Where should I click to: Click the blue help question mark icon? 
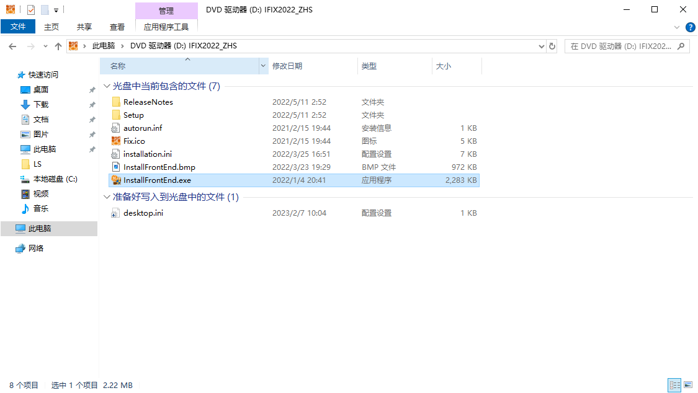pos(690,27)
